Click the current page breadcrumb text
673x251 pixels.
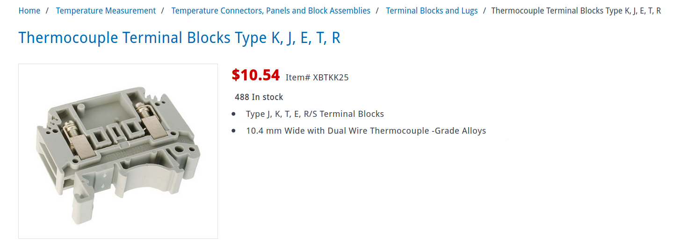coord(576,11)
